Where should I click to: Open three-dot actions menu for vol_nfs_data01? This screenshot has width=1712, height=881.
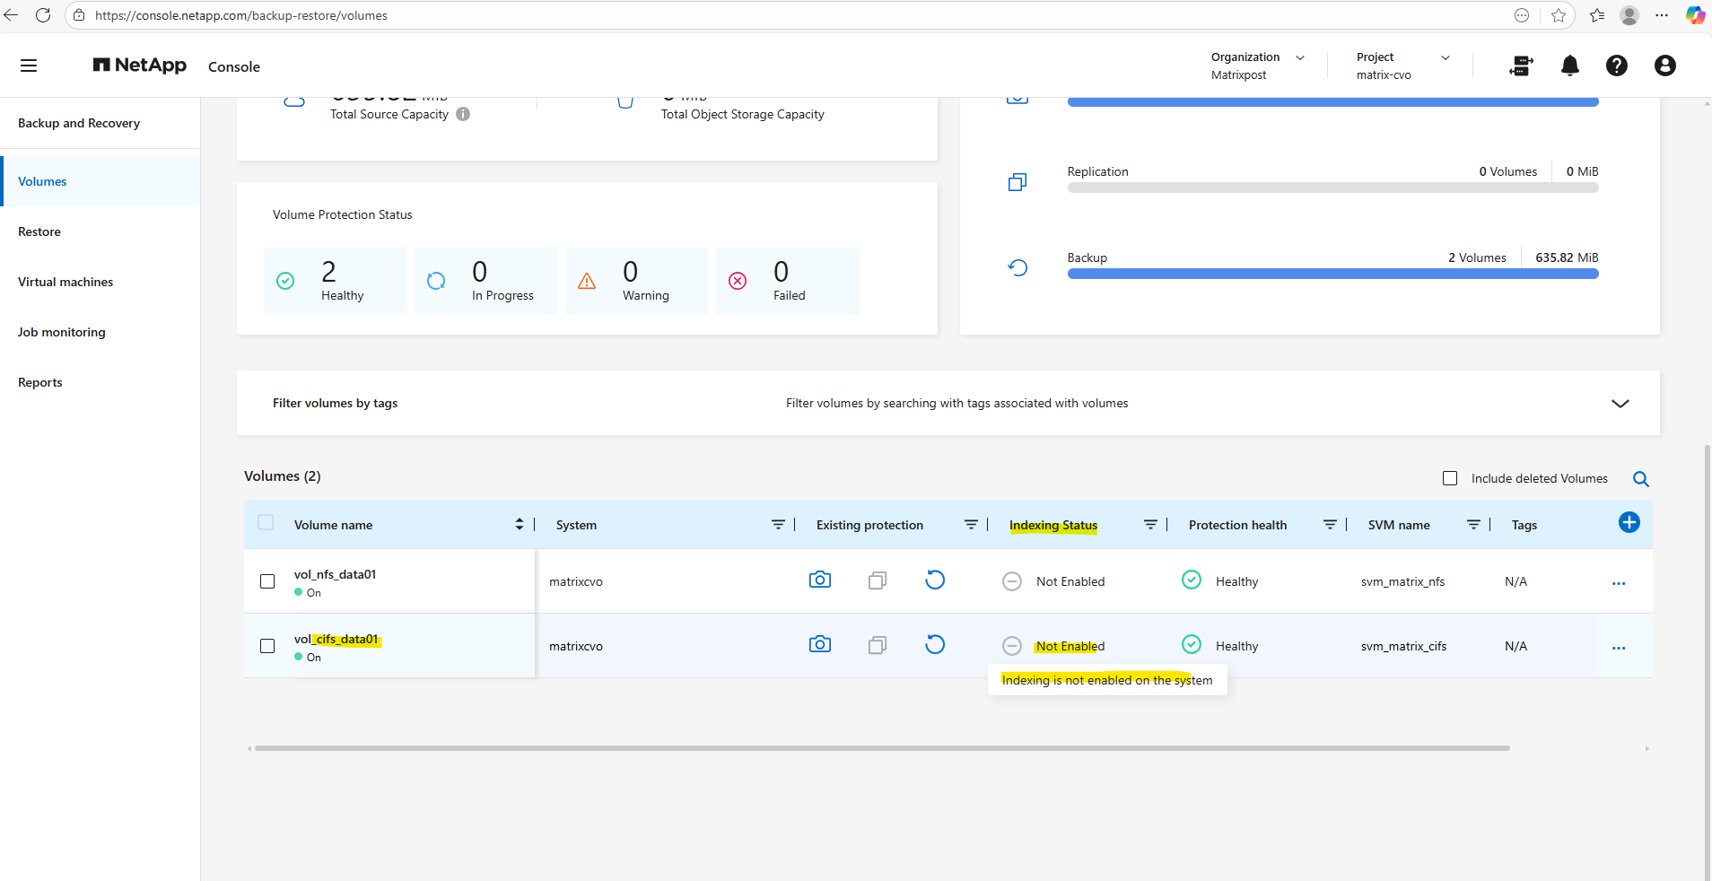click(x=1618, y=583)
